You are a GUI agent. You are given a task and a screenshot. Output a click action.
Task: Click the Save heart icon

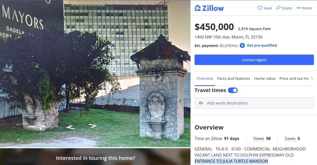pos(260,8)
